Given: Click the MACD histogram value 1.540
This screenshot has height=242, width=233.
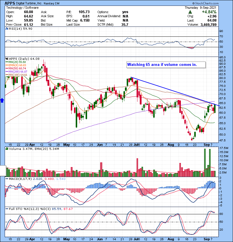Looking at the screenshot, I should 61,179.
